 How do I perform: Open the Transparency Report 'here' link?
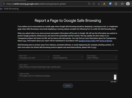[25, 41]
